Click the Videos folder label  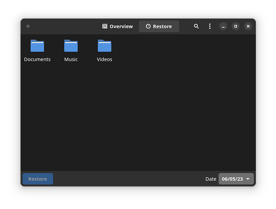(105, 59)
